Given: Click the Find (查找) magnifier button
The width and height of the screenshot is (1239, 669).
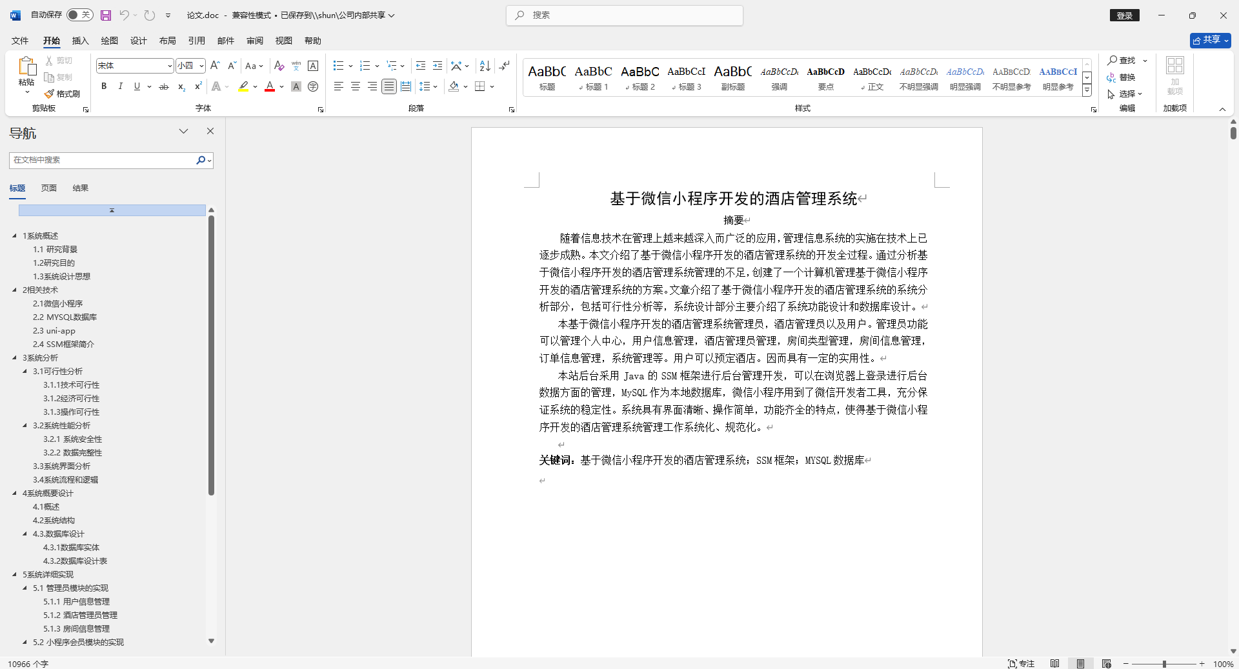Looking at the screenshot, I should (1122, 60).
